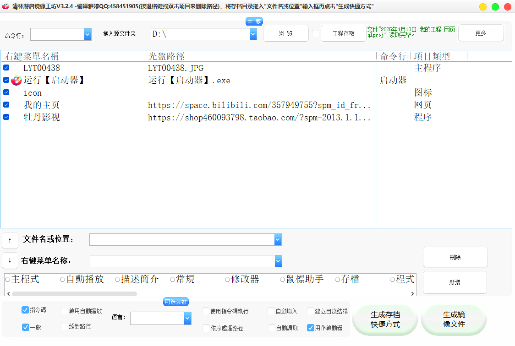This screenshot has width=515, height=346.
Task: Select the 修改器 radio option
Action: pyautogui.click(x=227, y=280)
